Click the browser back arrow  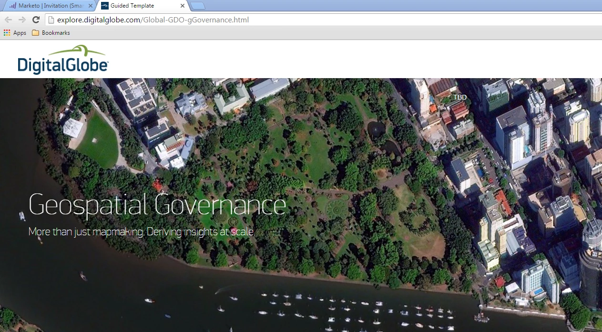pos(8,20)
